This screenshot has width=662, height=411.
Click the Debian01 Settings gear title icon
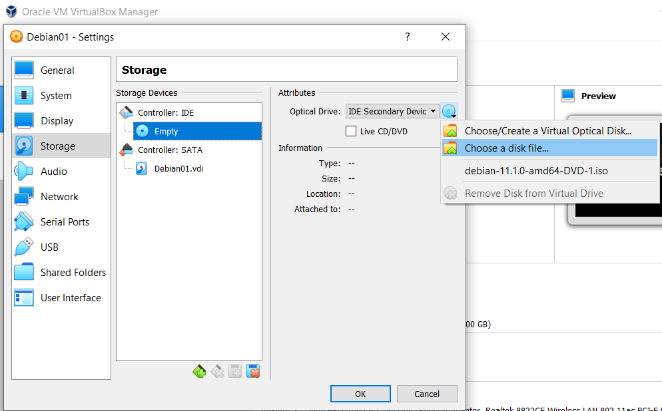point(16,37)
